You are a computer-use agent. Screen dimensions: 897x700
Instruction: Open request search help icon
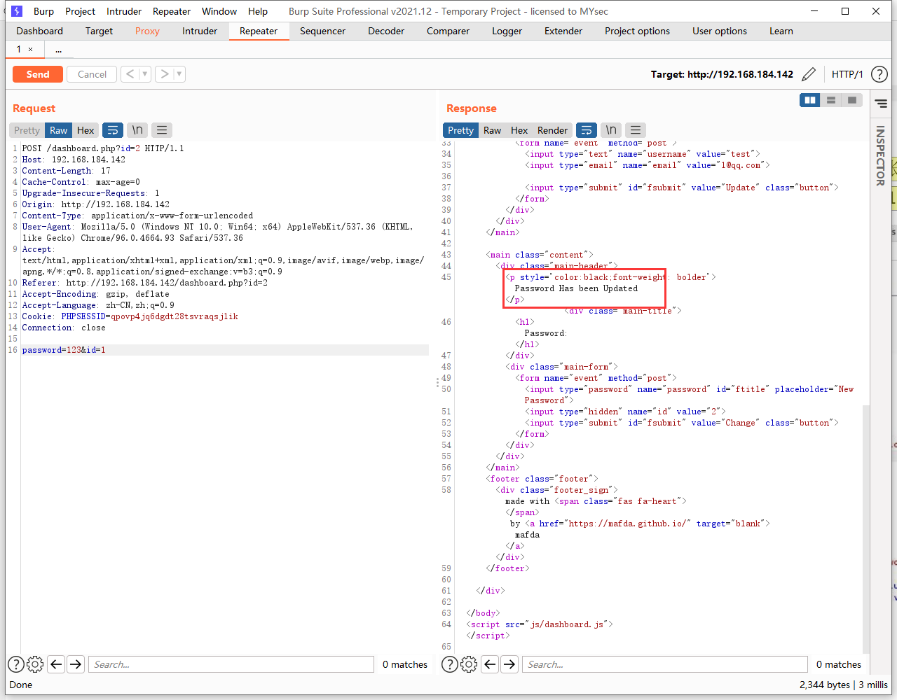click(16, 664)
